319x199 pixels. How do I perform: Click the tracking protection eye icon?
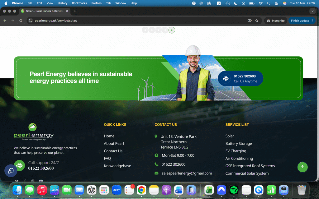click(x=249, y=21)
